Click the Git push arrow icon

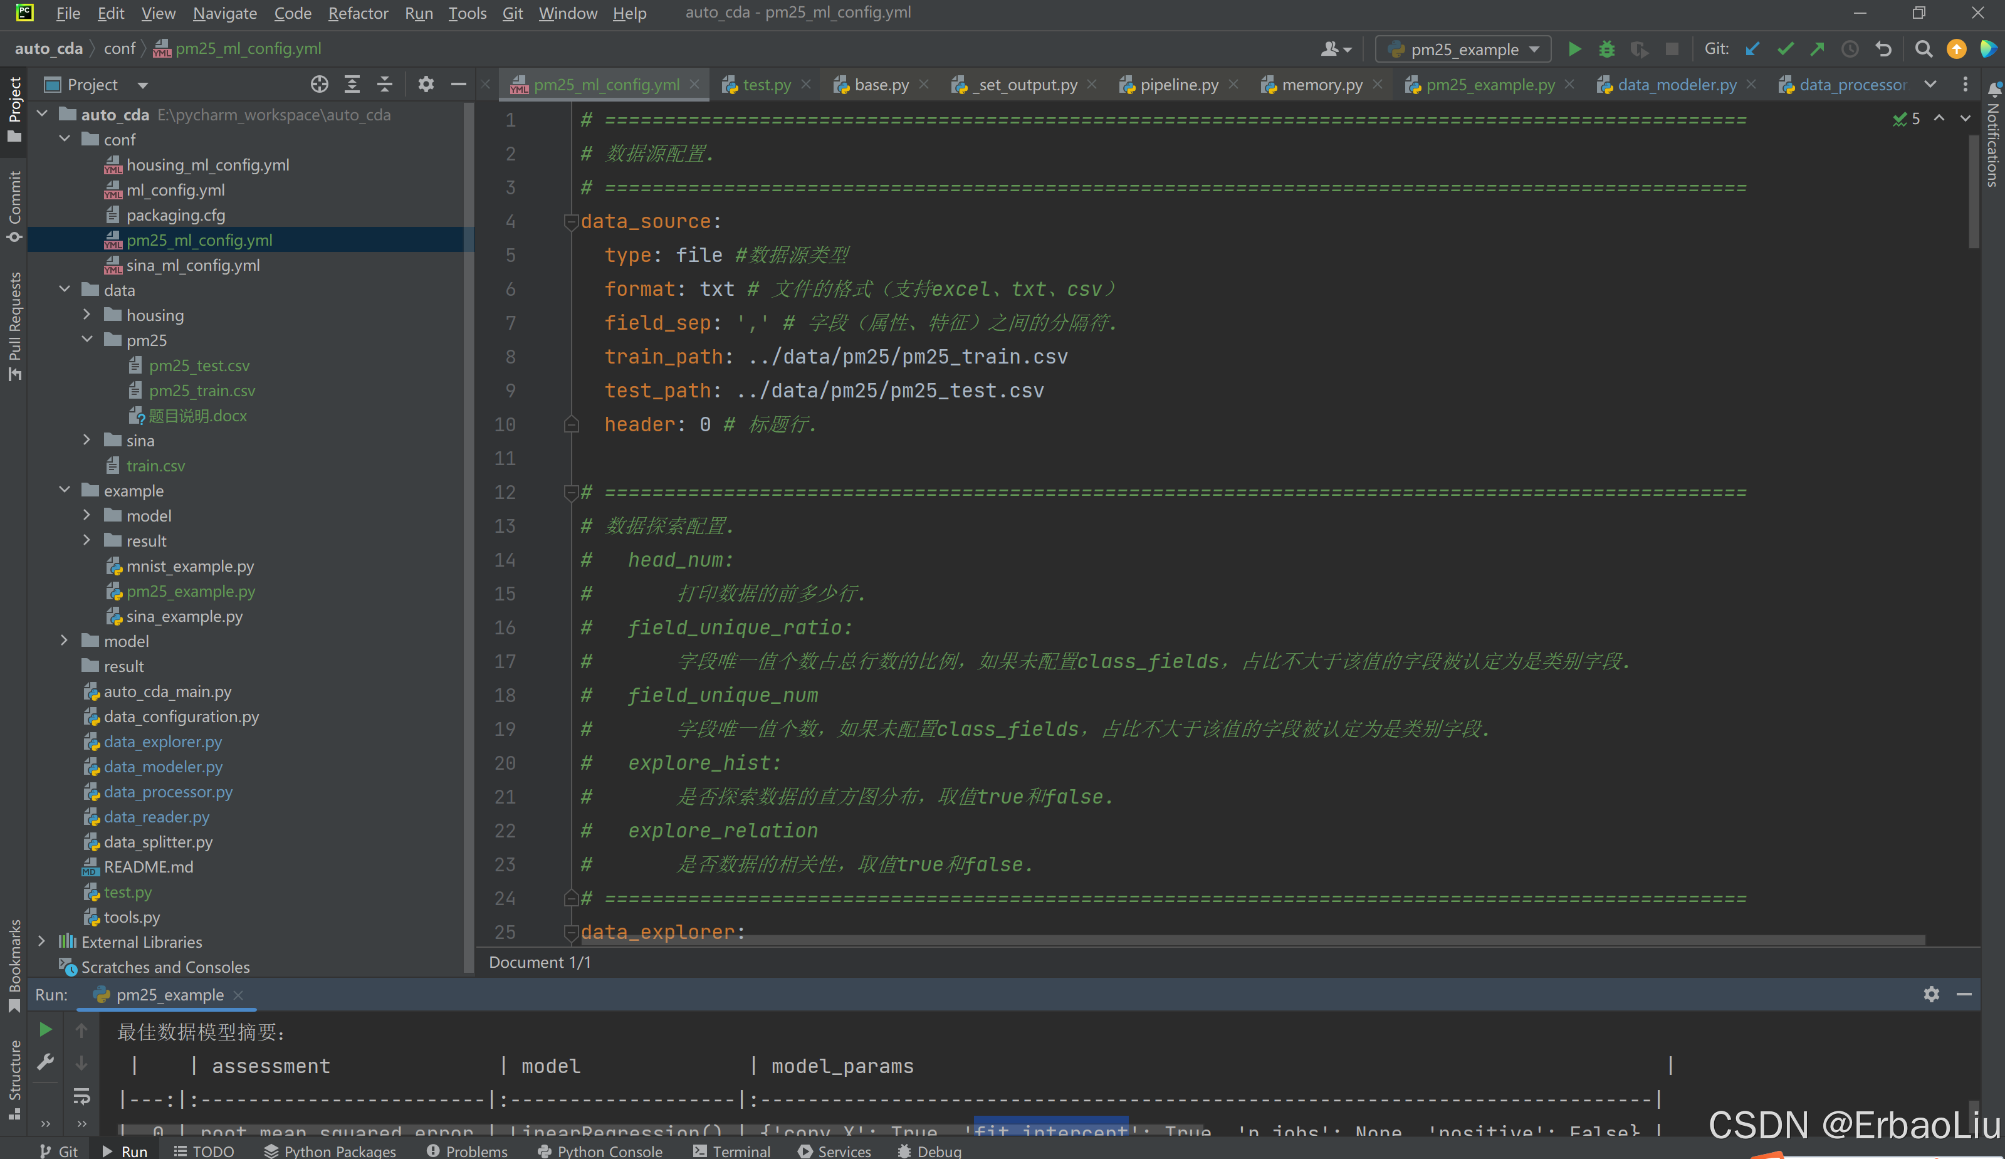coord(1817,50)
